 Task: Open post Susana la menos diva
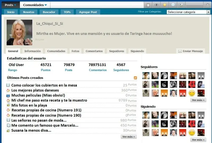tap(31, 131)
